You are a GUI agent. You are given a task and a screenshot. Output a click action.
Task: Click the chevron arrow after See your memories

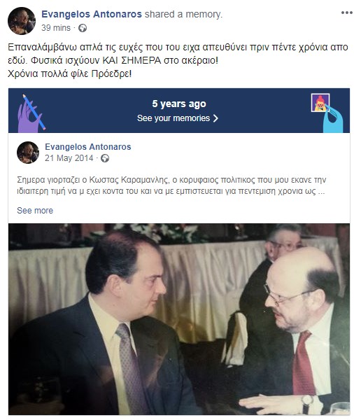(215, 118)
